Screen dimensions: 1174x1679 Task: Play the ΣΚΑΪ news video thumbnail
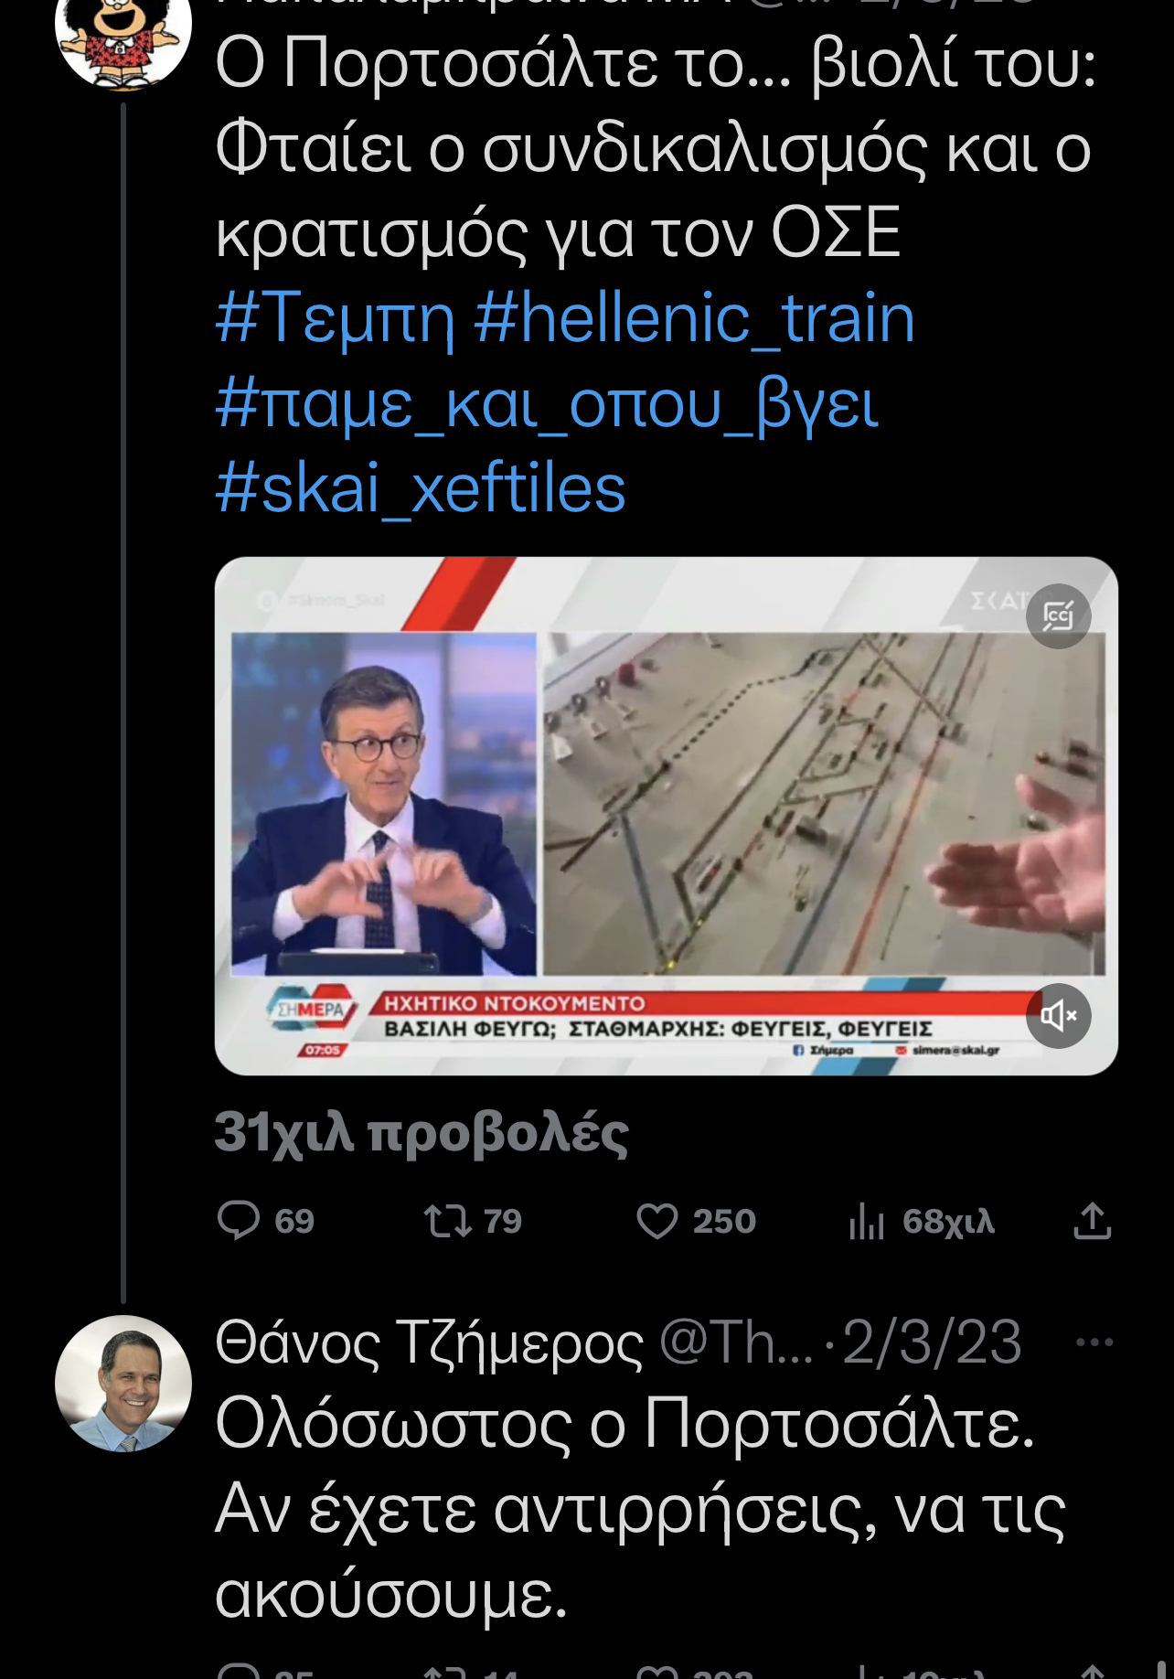click(666, 816)
